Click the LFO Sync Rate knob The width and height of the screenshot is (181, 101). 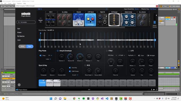point(142,61)
